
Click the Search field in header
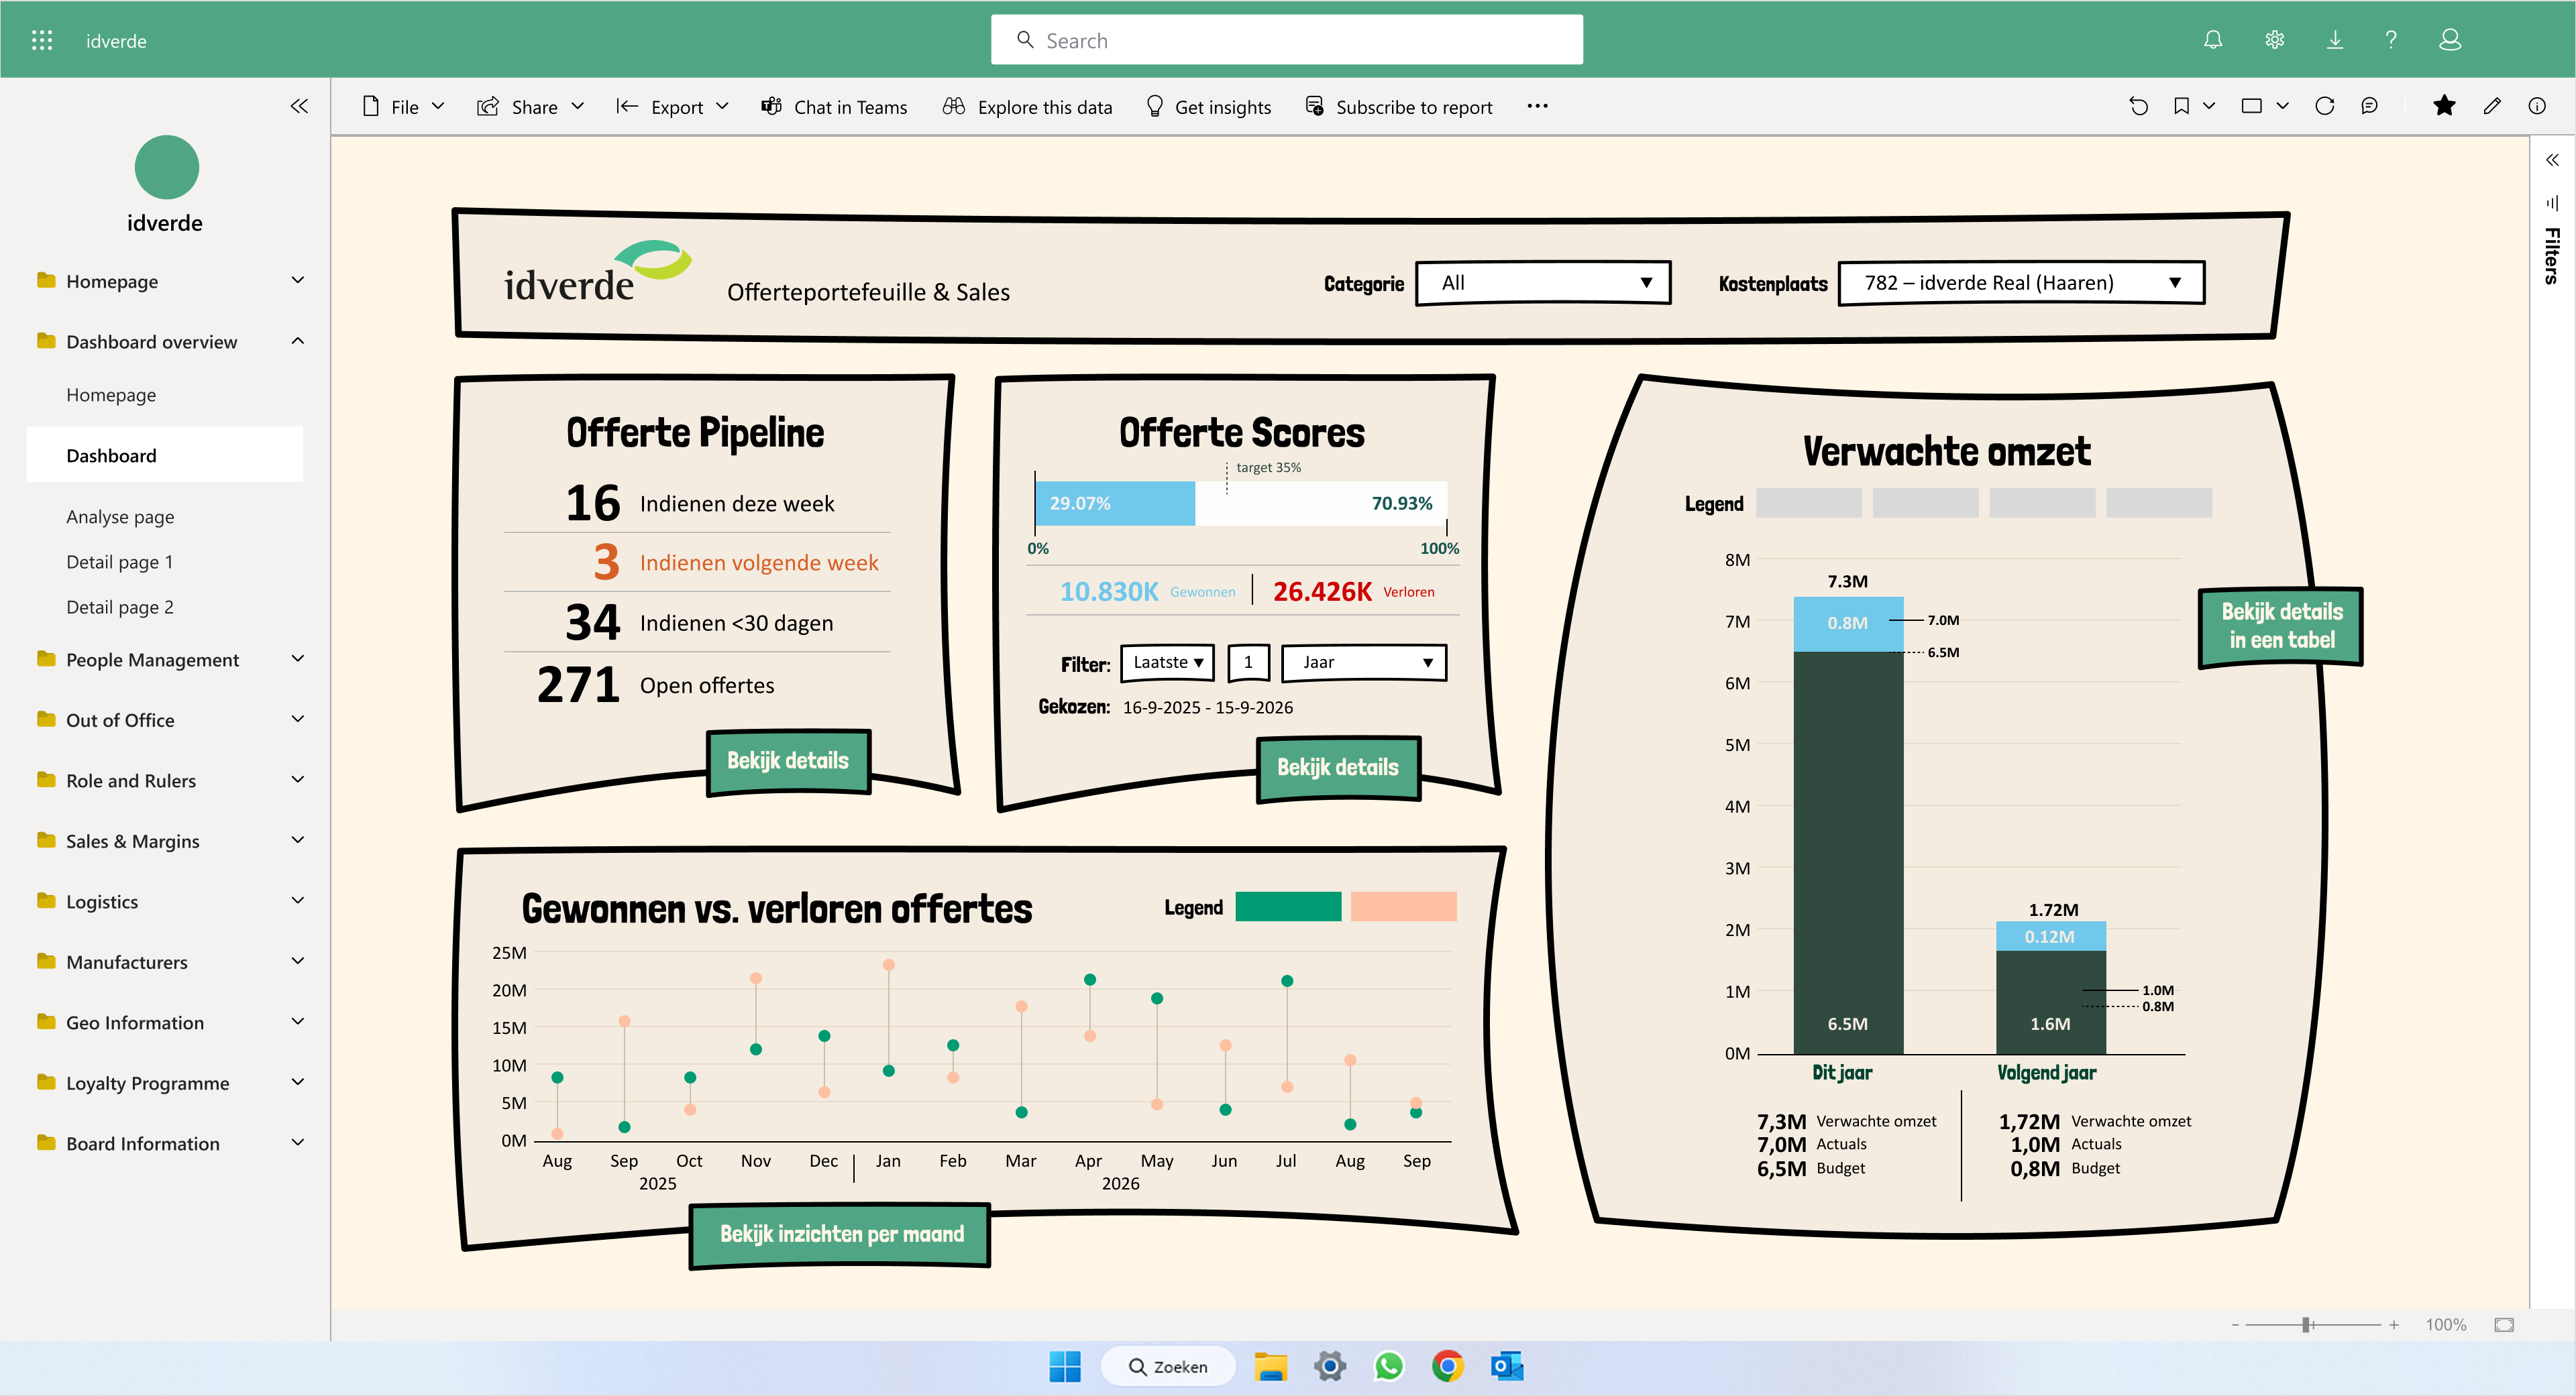click(x=1286, y=40)
